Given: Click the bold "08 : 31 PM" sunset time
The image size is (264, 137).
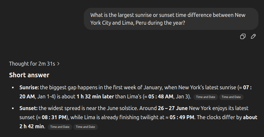Looking at the screenshot, I should tap(54, 117).
